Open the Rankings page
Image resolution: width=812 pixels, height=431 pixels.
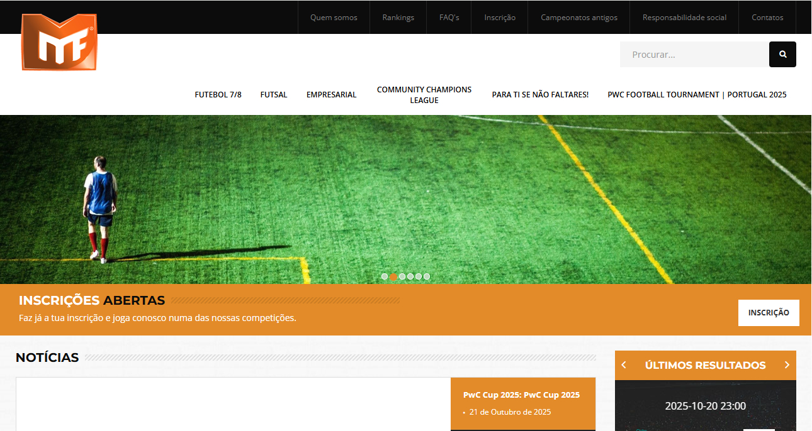point(398,18)
